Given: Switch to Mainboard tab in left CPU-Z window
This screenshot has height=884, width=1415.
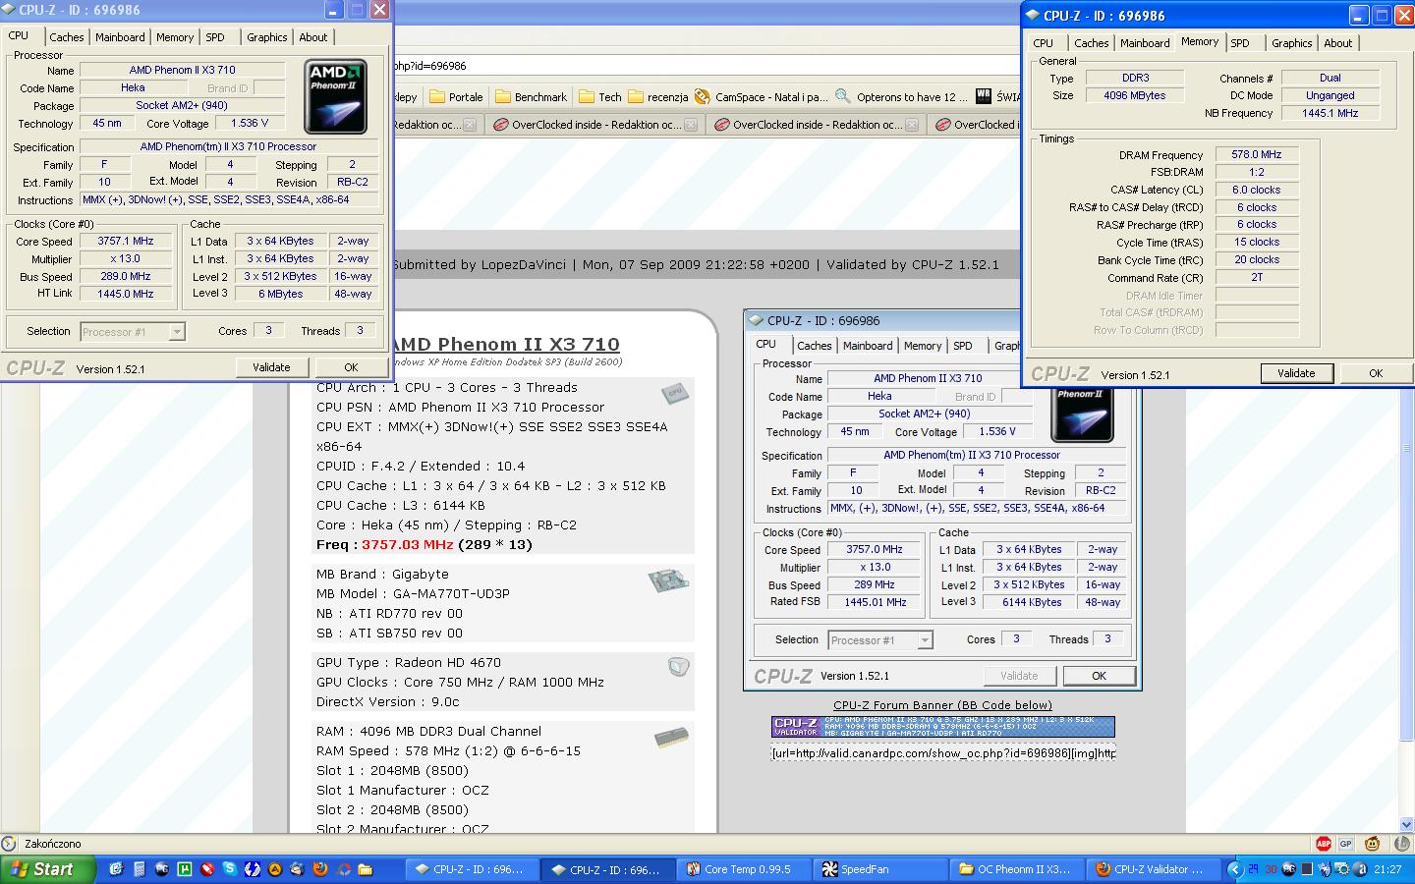Looking at the screenshot, I should coord(120,37).
